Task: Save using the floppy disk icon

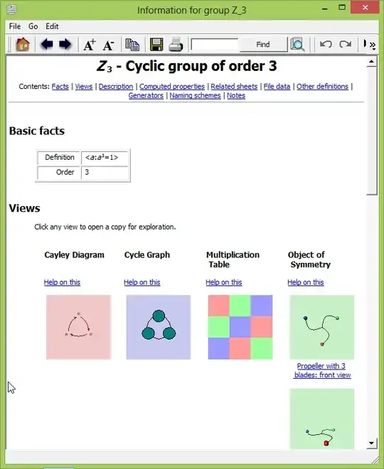Action: [x=156, y=45]
